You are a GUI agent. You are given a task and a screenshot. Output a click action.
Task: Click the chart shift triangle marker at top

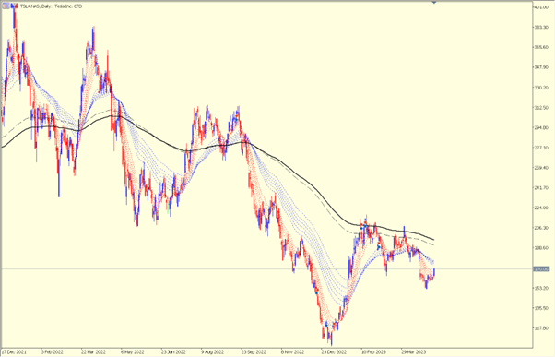click(x=434, y=3)
